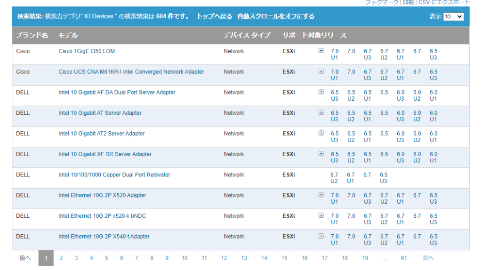Viewport: 482px width, 270px height.
Task: Open Intel 10/100/1000 Copper Dual Port Redwater link
Action: point(114,175)
